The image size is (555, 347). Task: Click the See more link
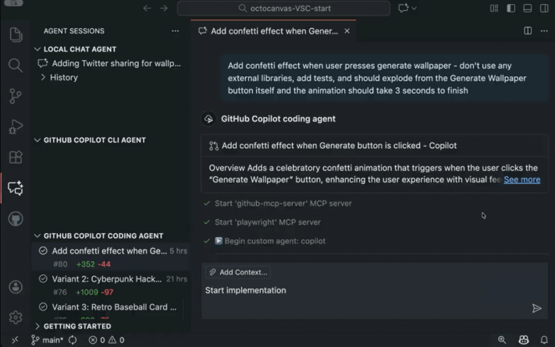521,179
